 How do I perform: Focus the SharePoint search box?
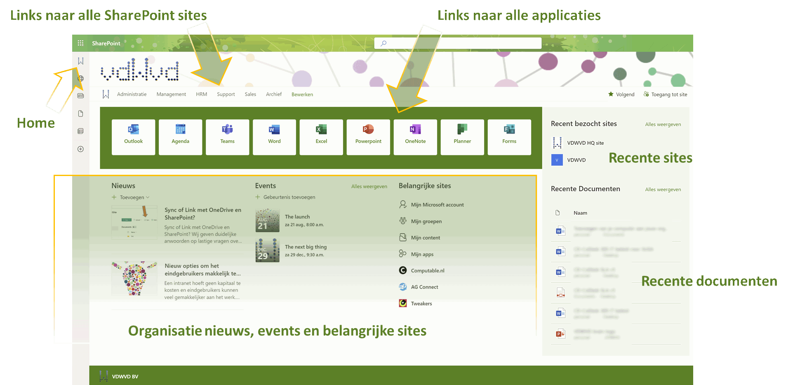tap(458, 43)
